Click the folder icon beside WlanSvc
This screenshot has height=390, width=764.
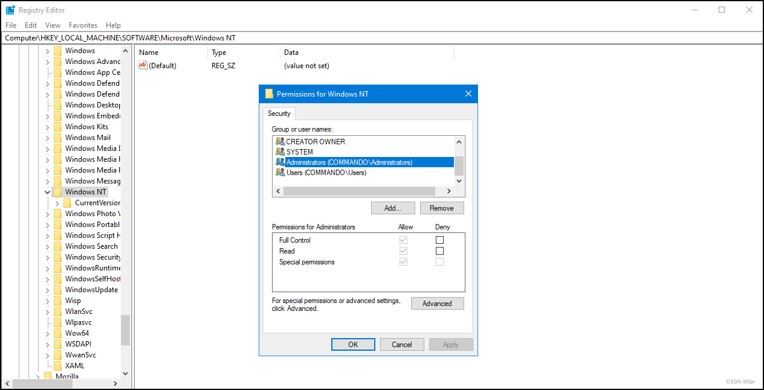point(58,312)
